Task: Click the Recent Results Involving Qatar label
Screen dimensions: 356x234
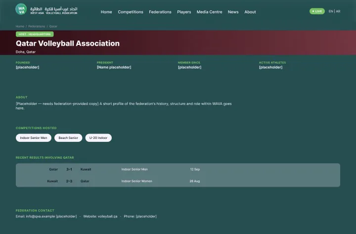Action: tap(44, 158)
